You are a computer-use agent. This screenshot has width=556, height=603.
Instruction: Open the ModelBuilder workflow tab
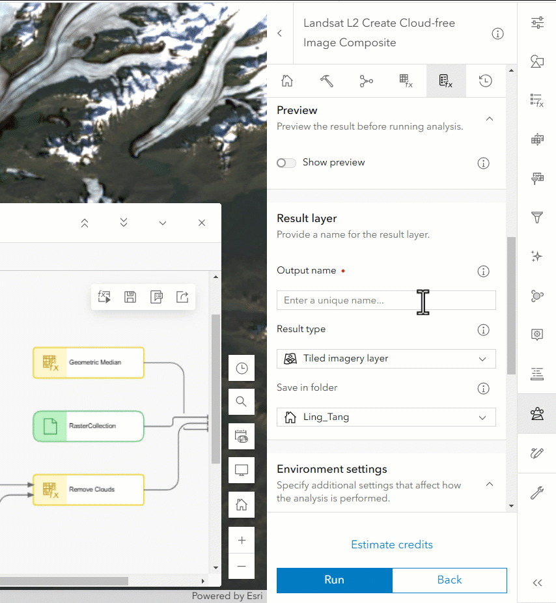coord(367,81)
